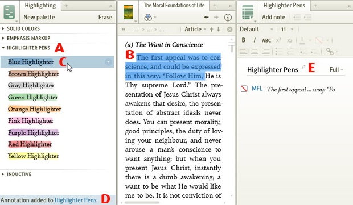The image size is (353, 205).
Task: Close the locator bar with circled X
Action: click(229, 30)
